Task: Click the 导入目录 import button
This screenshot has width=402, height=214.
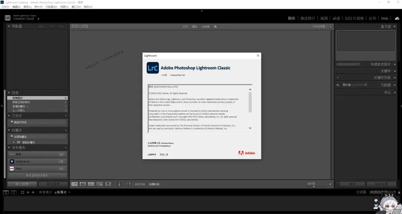Action: click(22, 184)
